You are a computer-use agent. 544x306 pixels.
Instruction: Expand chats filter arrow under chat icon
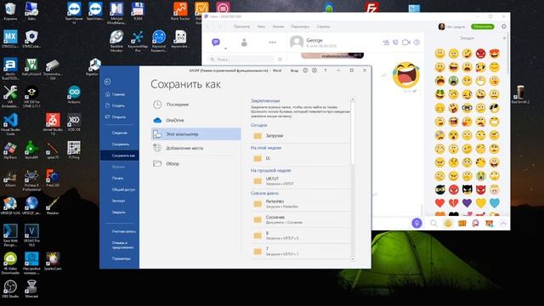(225, 48)
